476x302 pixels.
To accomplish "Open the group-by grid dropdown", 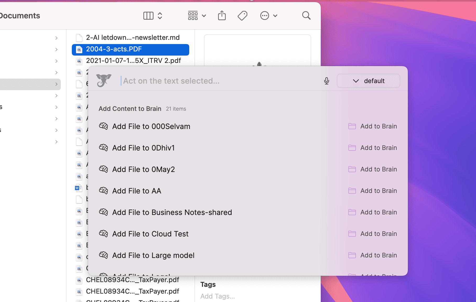I will pyautogui.click(x=197, y=16).
